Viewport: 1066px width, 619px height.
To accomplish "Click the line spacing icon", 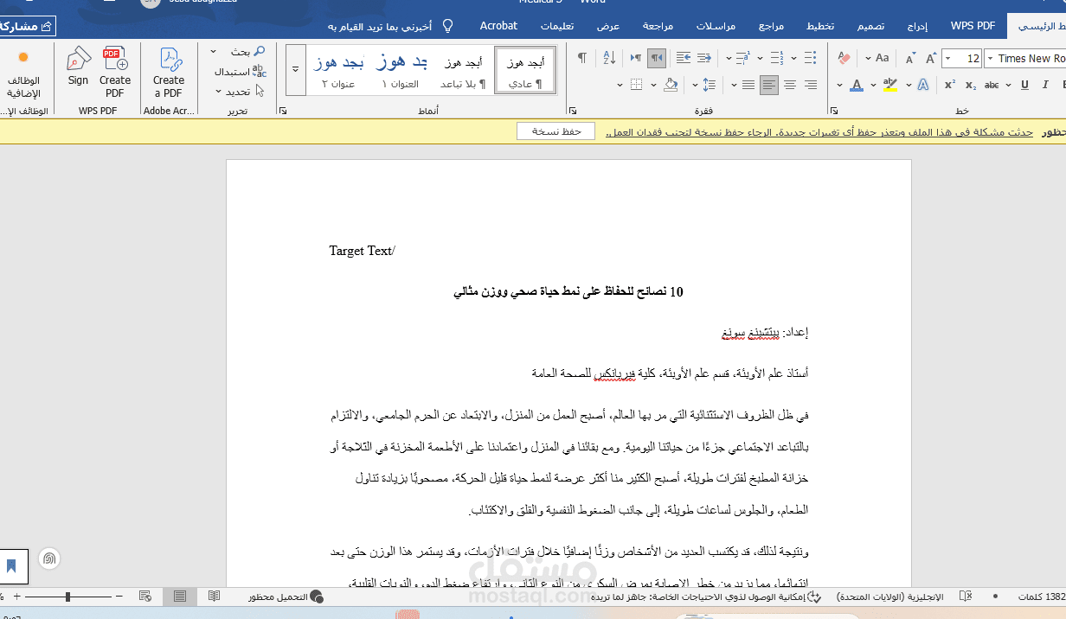I will click(710, 85).
